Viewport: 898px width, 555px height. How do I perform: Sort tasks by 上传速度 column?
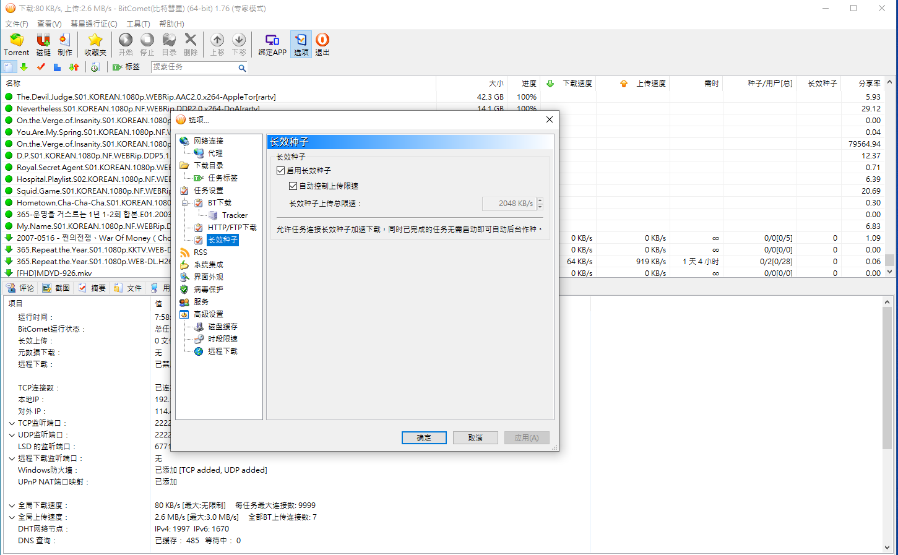(633, 83)
